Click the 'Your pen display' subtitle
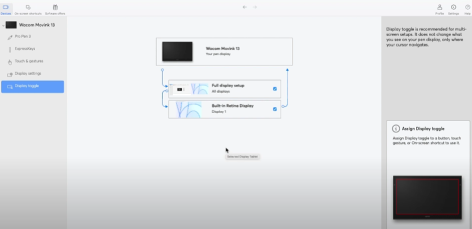The image size is (472, 229). coord(218,54)
